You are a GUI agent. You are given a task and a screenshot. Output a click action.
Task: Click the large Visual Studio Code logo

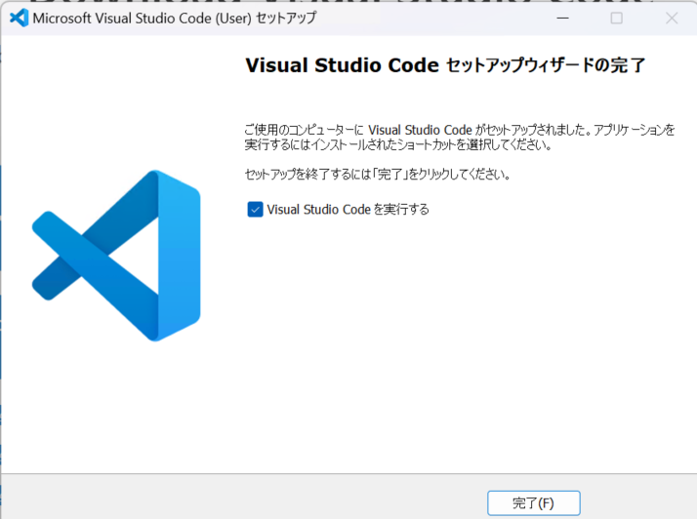coord(116,256)
